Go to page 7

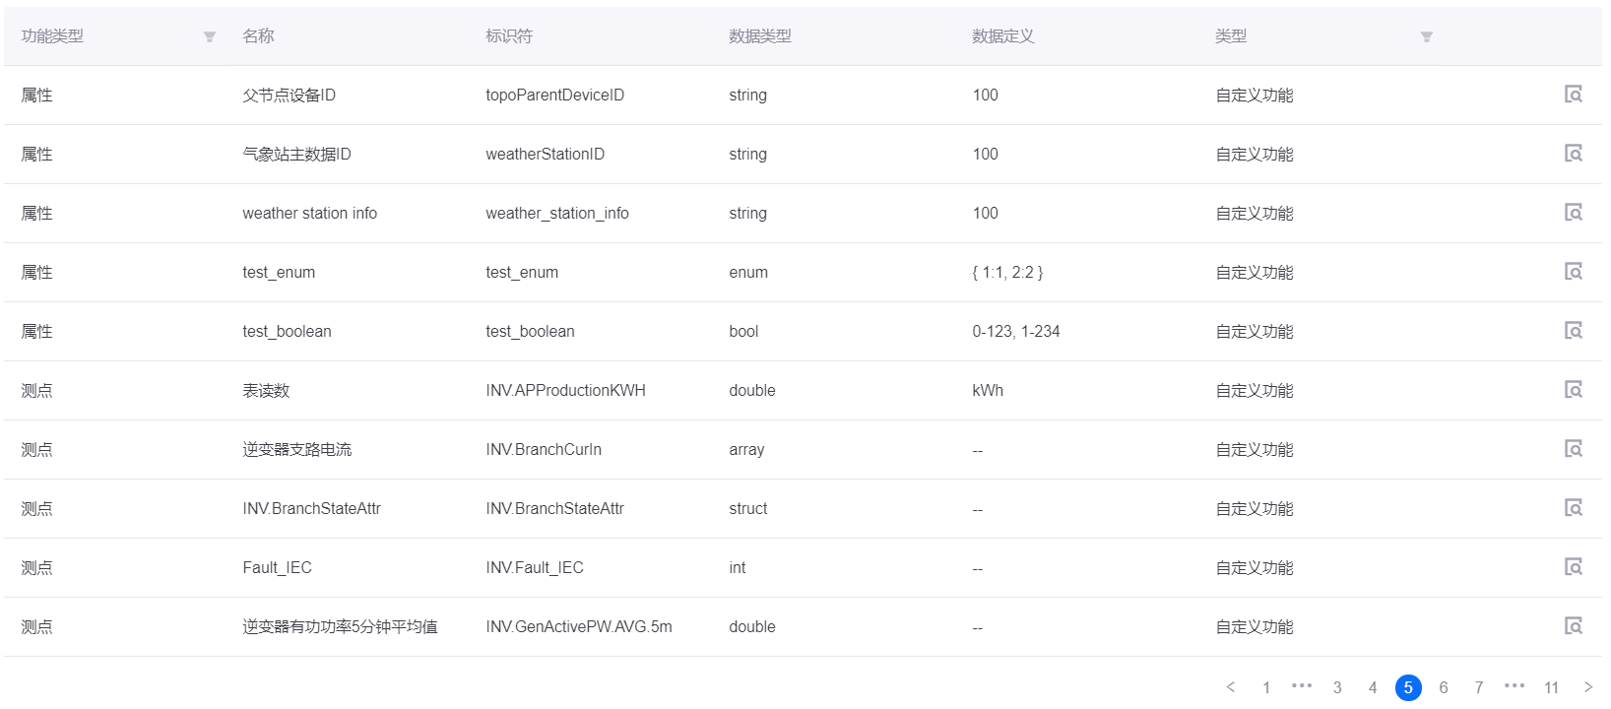[1479, 687]
